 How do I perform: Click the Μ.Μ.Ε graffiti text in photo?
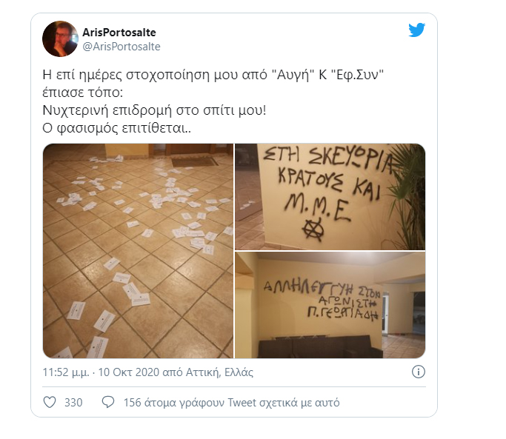pos(317,207)
